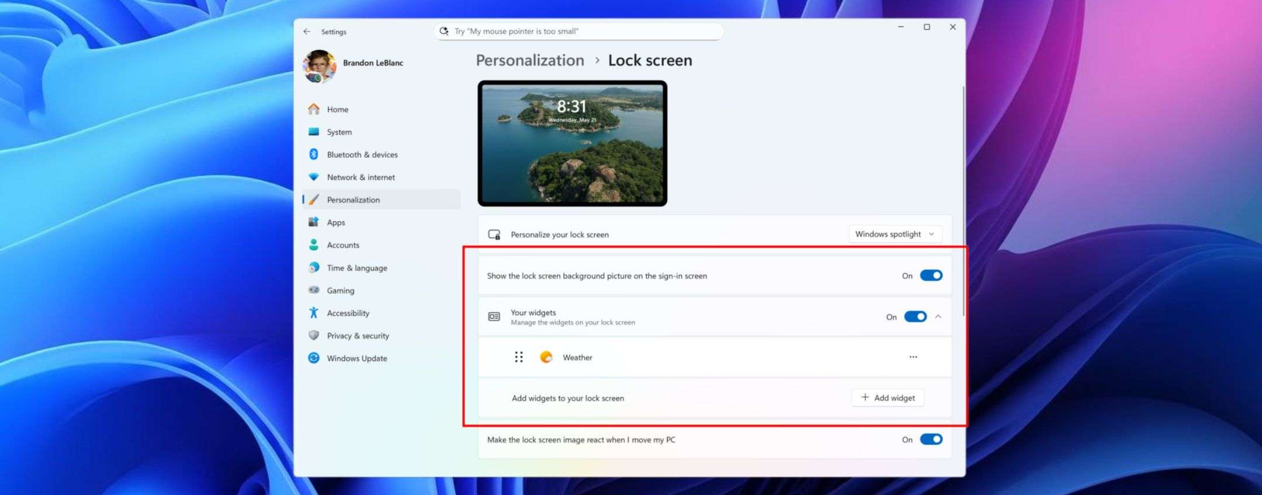Toggle lock screen image react switch
Screen dimensions: 1262x495
[931, 439]
